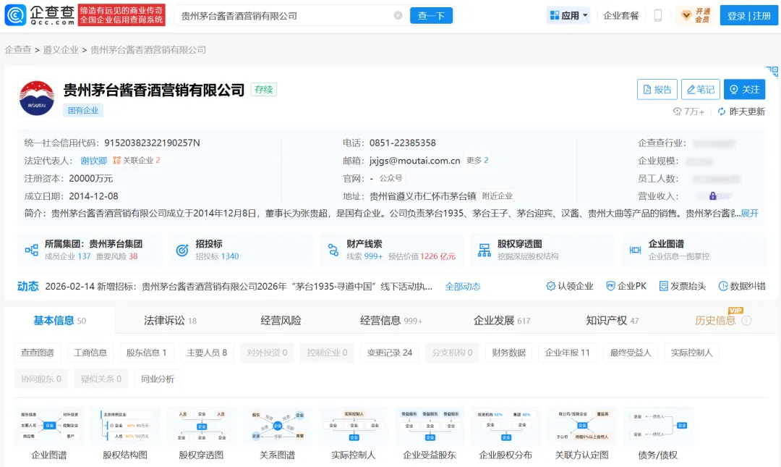Expand the company 简介 with 展开
The width and height of the screenshot is (781, 467).
[750, 214]
